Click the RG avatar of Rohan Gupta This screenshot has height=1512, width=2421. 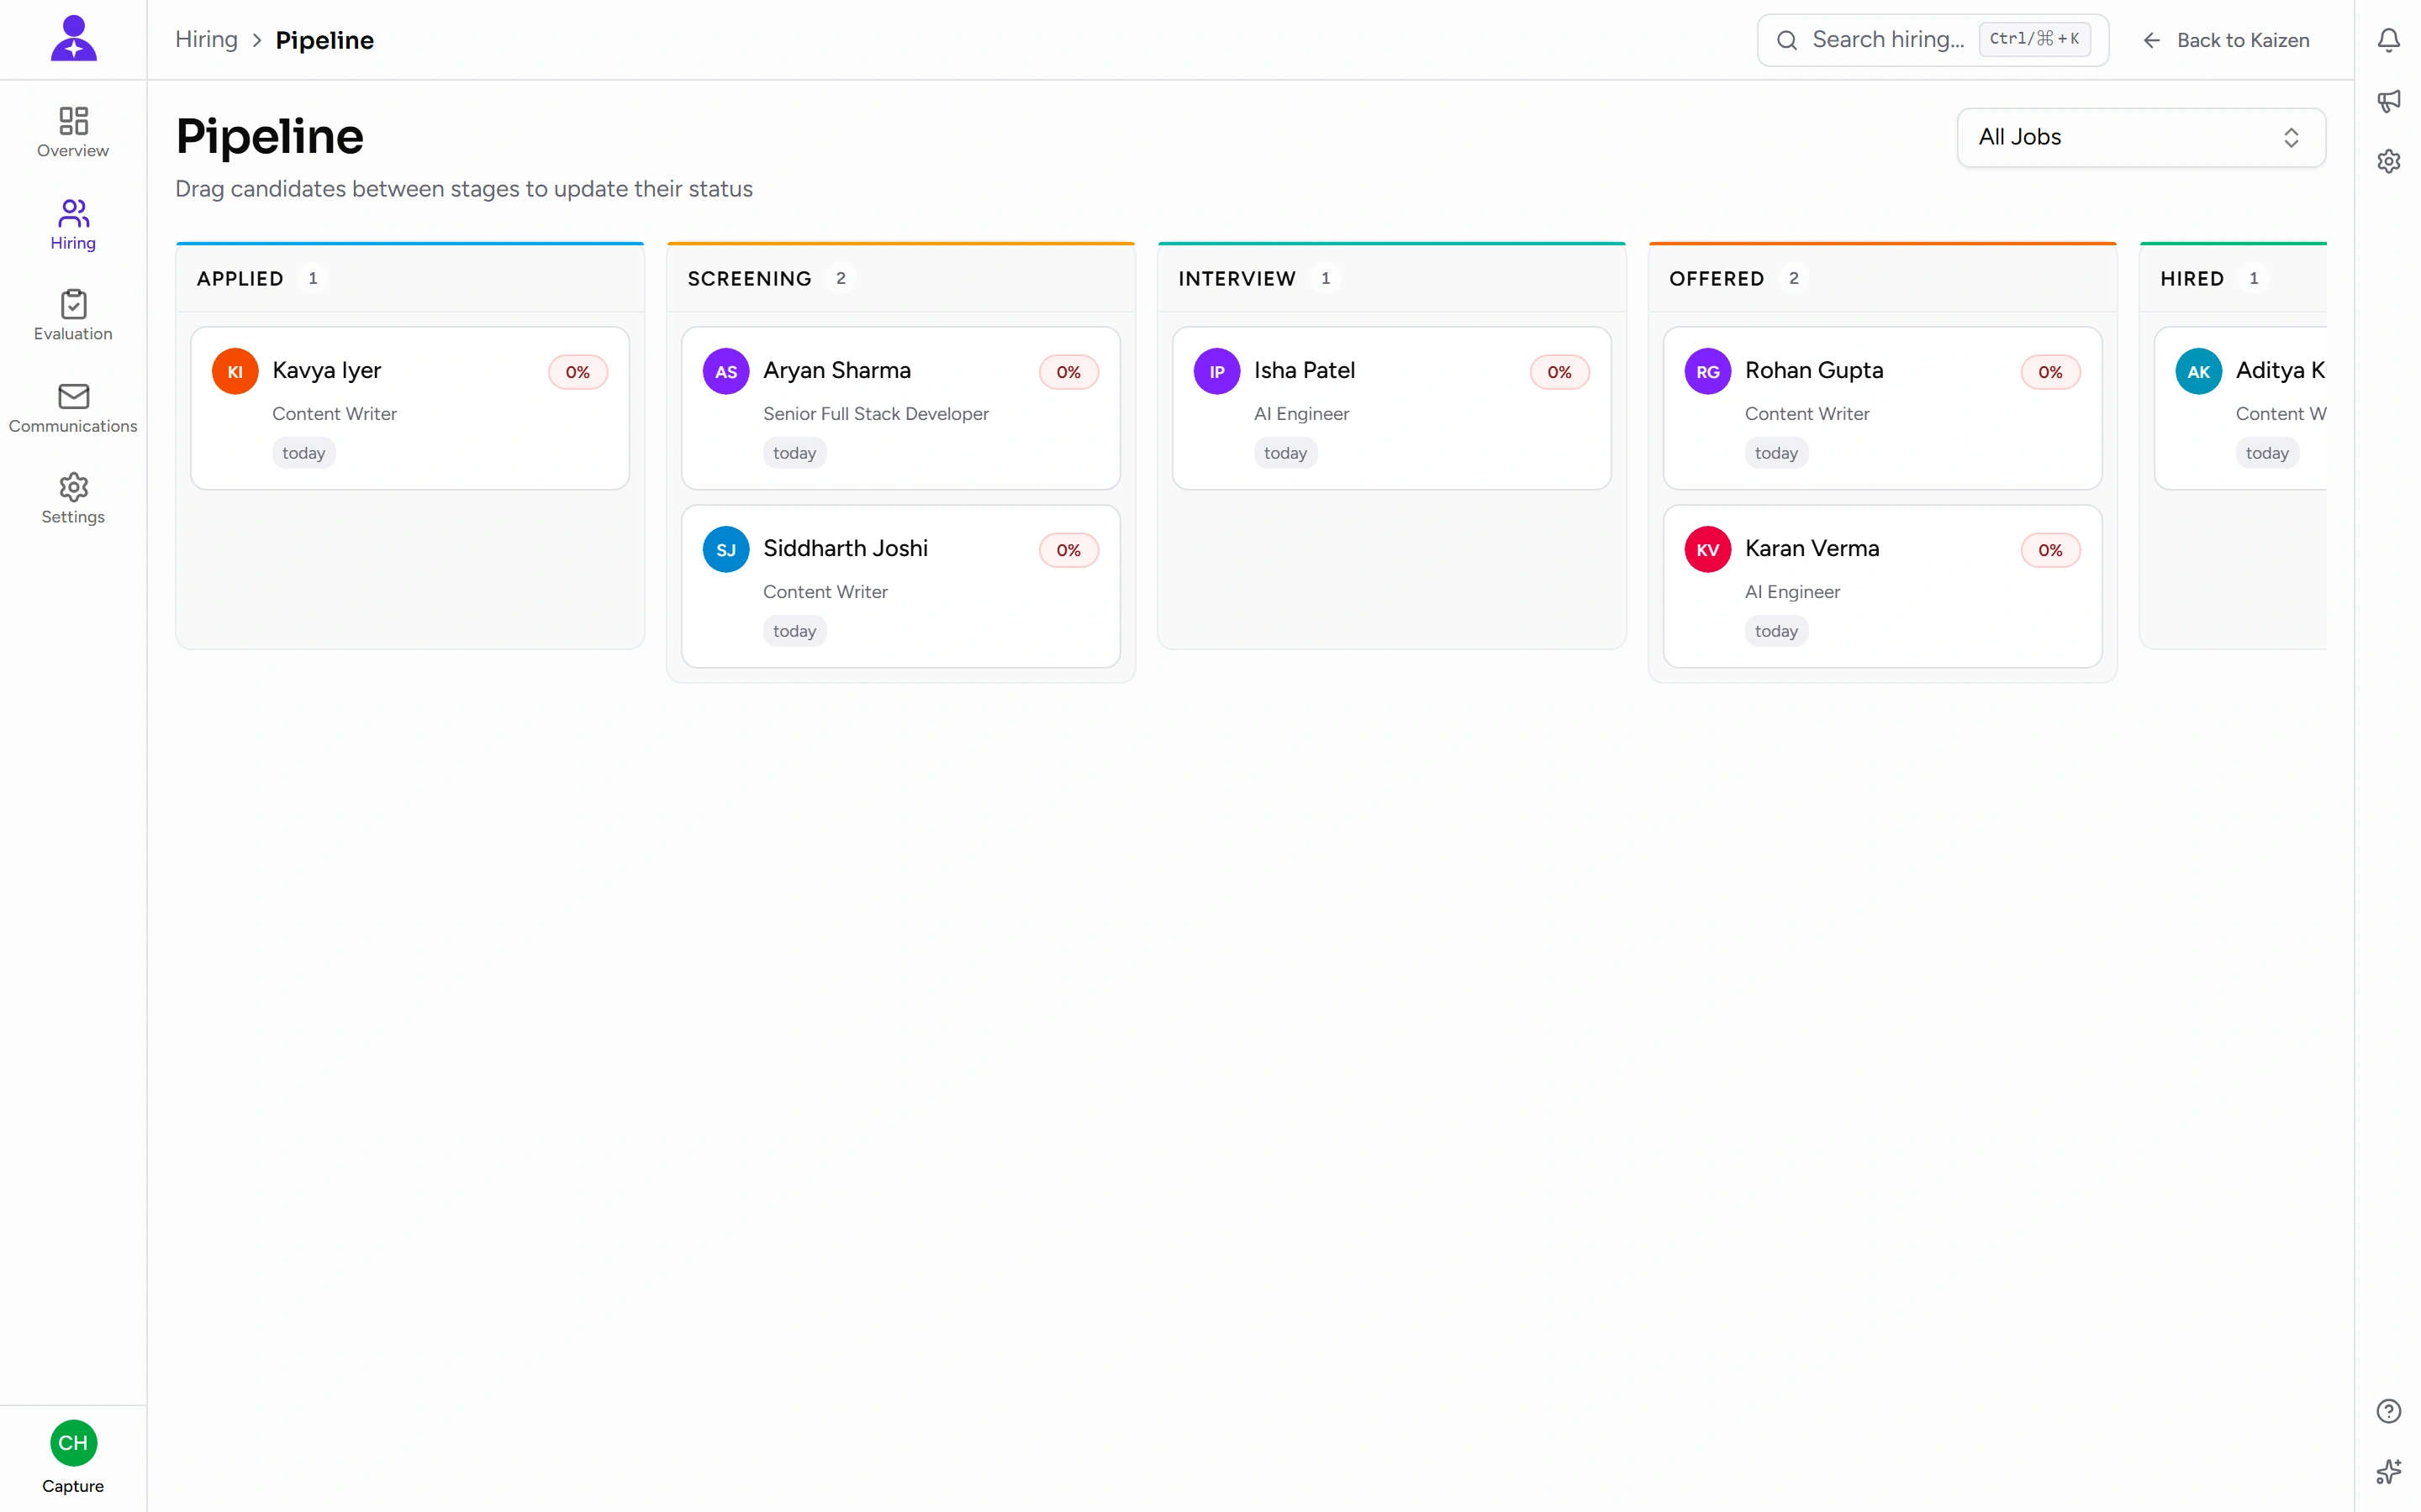[x=1707, y=371]
